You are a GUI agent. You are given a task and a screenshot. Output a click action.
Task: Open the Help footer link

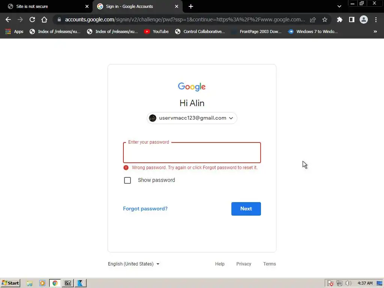click(x=220, y=264)
